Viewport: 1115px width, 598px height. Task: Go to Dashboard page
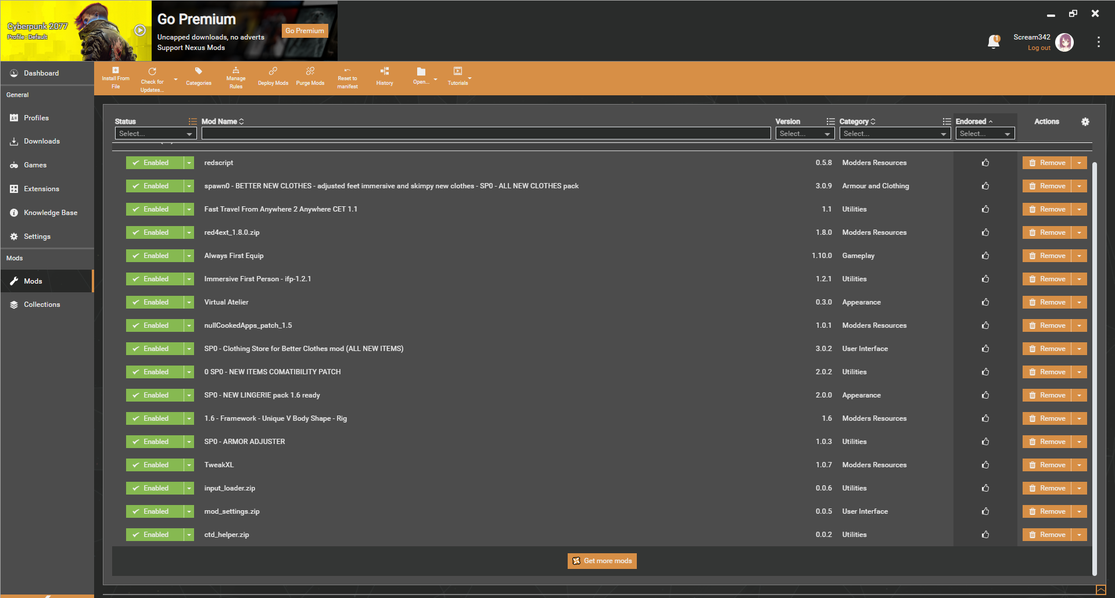pos(47,73)
